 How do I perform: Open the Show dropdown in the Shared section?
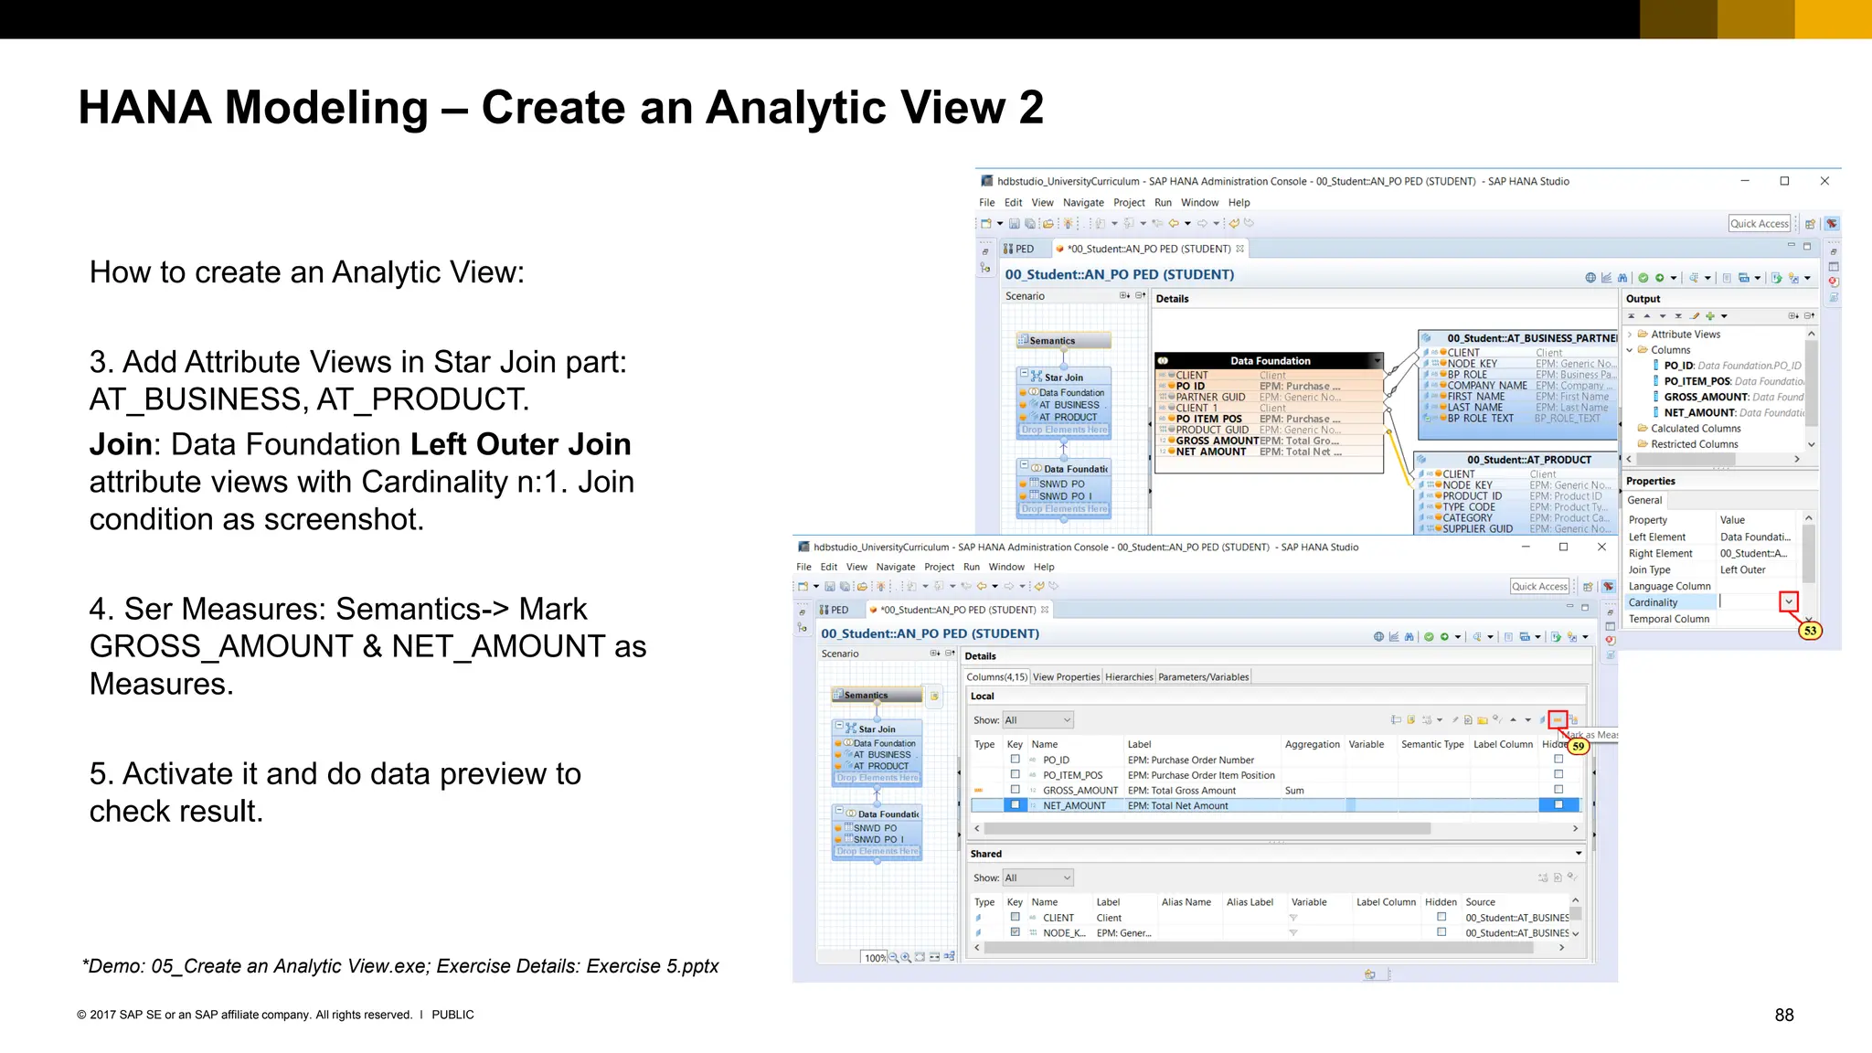coord(1037,878)
